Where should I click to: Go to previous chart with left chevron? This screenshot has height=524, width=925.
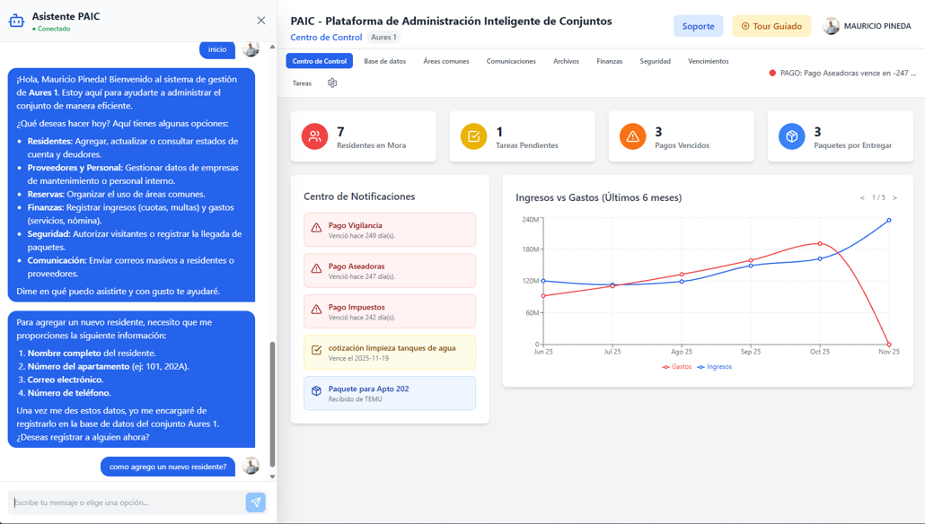click(x=862, y=198)
